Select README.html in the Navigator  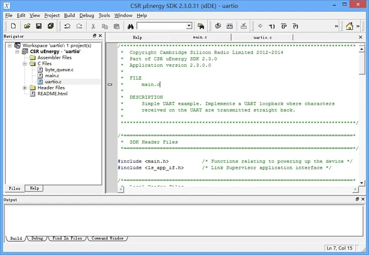point(52,94)
